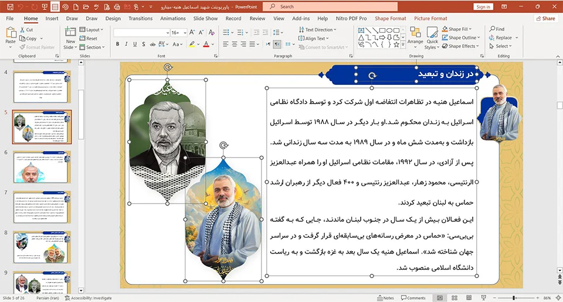Switch to Transitions tab

140,18
